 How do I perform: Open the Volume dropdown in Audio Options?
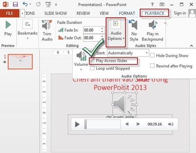pos(81,61)
